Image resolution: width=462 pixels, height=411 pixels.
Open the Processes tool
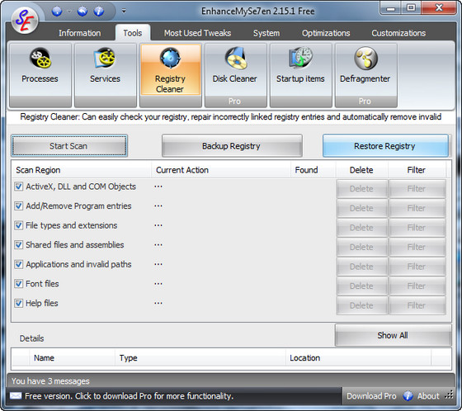coord(40,75)
